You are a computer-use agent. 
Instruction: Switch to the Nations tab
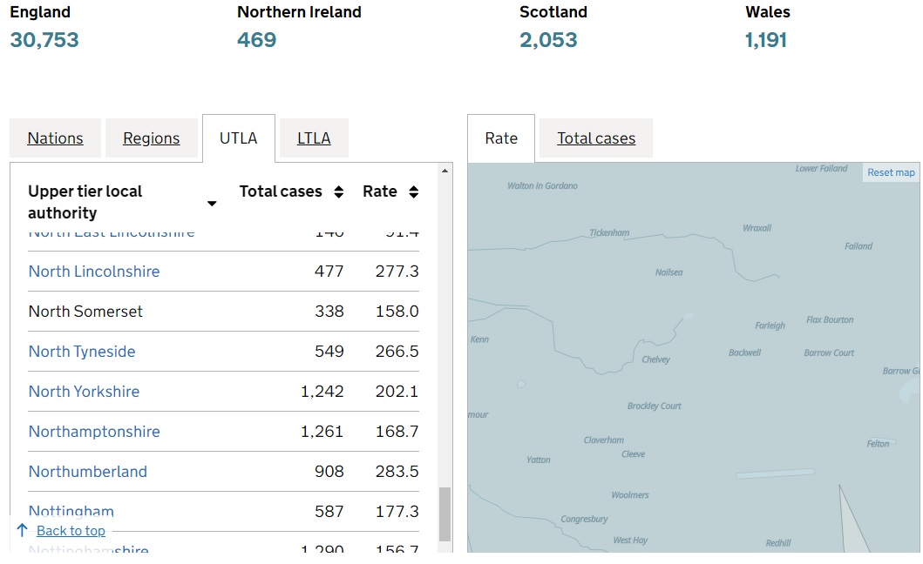pos(55,138)
